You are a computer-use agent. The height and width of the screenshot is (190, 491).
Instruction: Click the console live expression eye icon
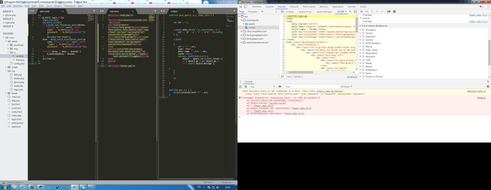coord(280,87)
